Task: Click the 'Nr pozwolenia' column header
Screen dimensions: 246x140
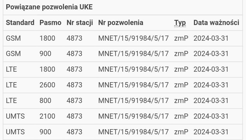Action: coord(121,23)
